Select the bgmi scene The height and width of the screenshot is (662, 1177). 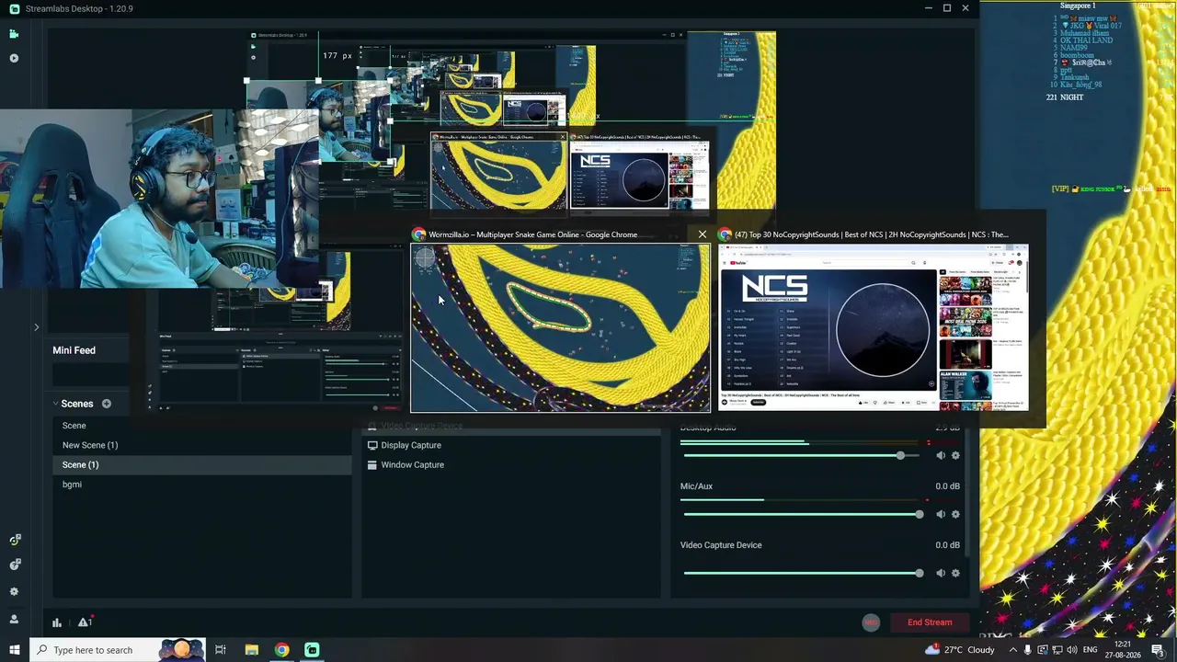tap(202, 485)
